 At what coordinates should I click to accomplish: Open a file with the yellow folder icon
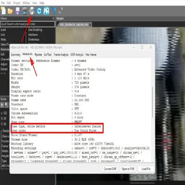click(x=10, y=11)
